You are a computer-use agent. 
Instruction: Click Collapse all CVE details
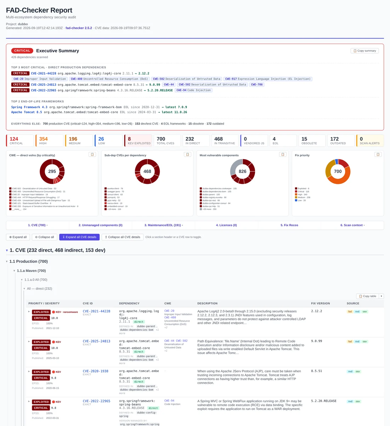tap(123, 237)
